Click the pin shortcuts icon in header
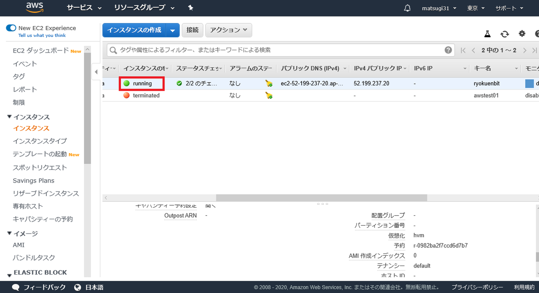The image size is (539, 293). click(x=190, y=8)
